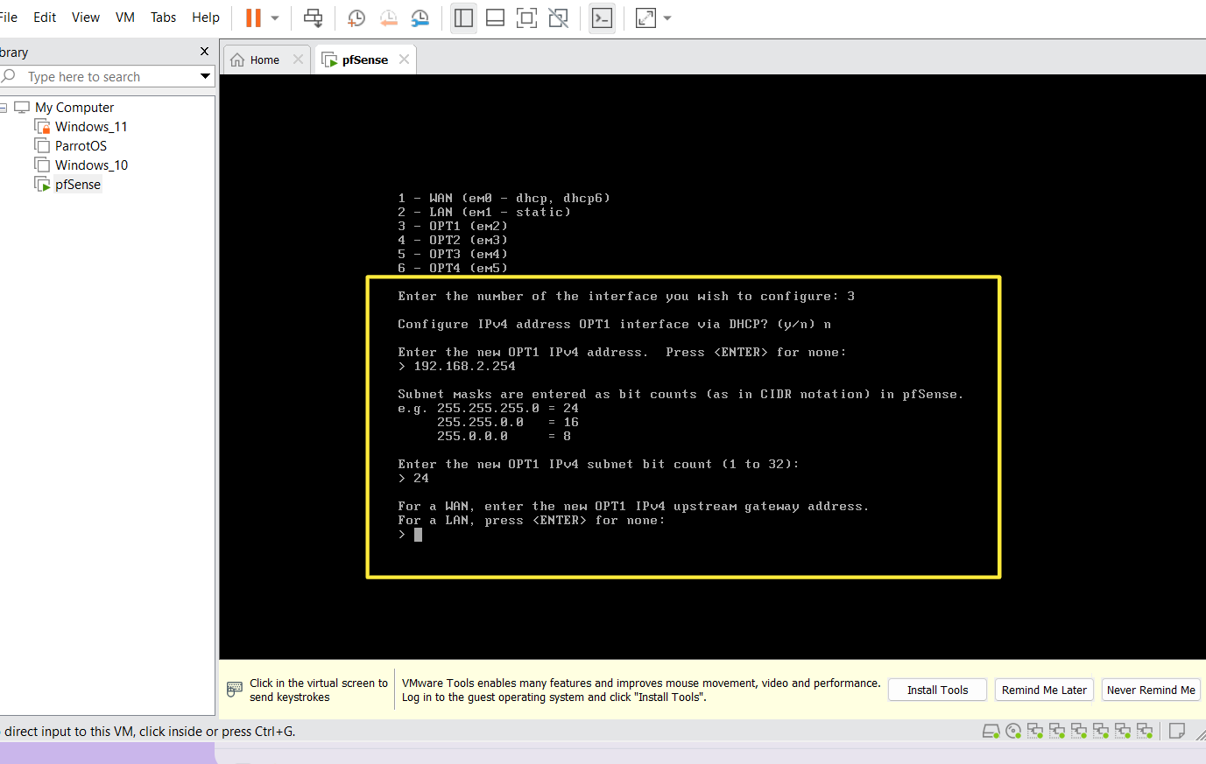Click the Remind Me Later button

1044,690
